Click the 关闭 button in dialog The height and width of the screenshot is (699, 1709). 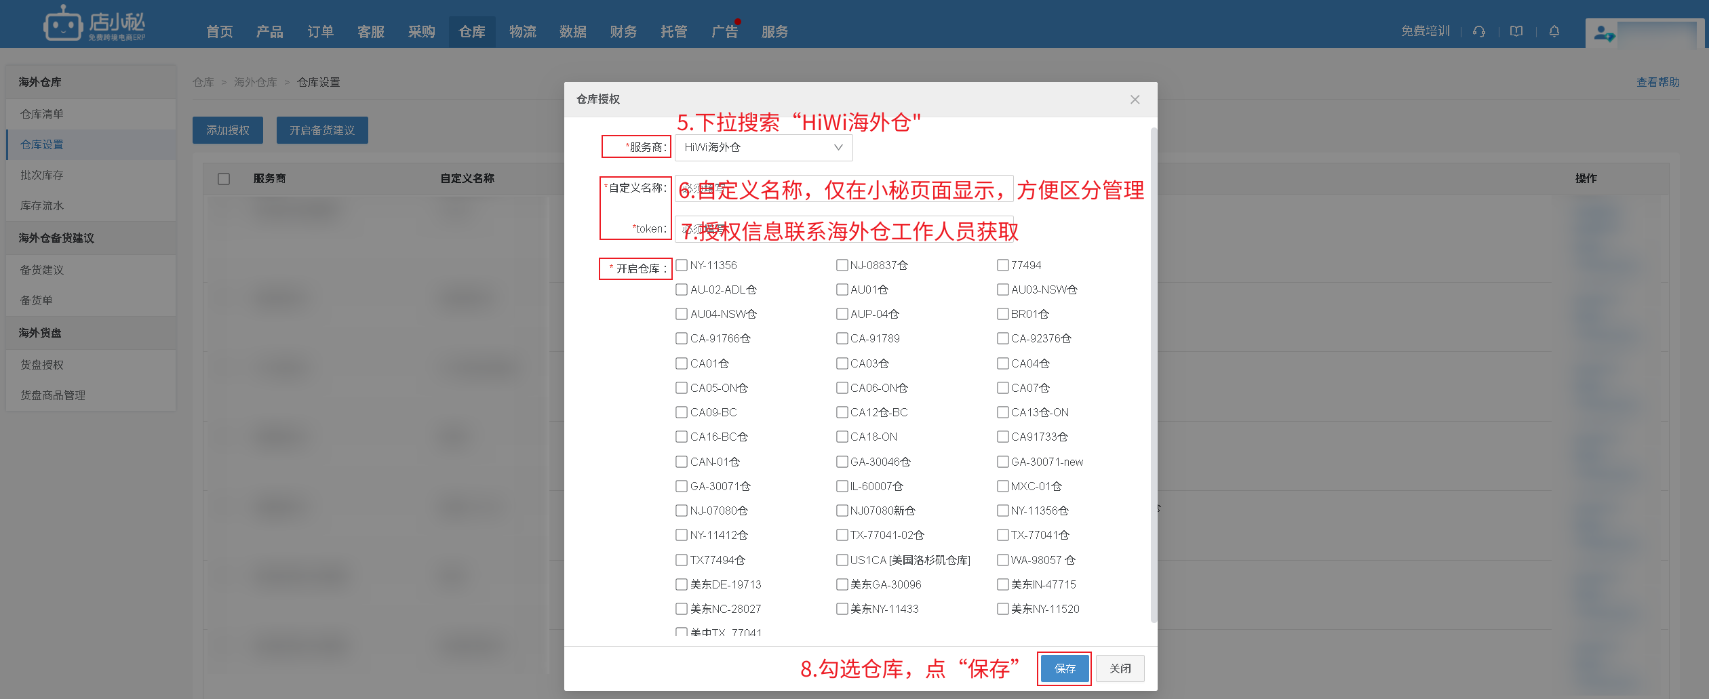tap(1120, 668)
